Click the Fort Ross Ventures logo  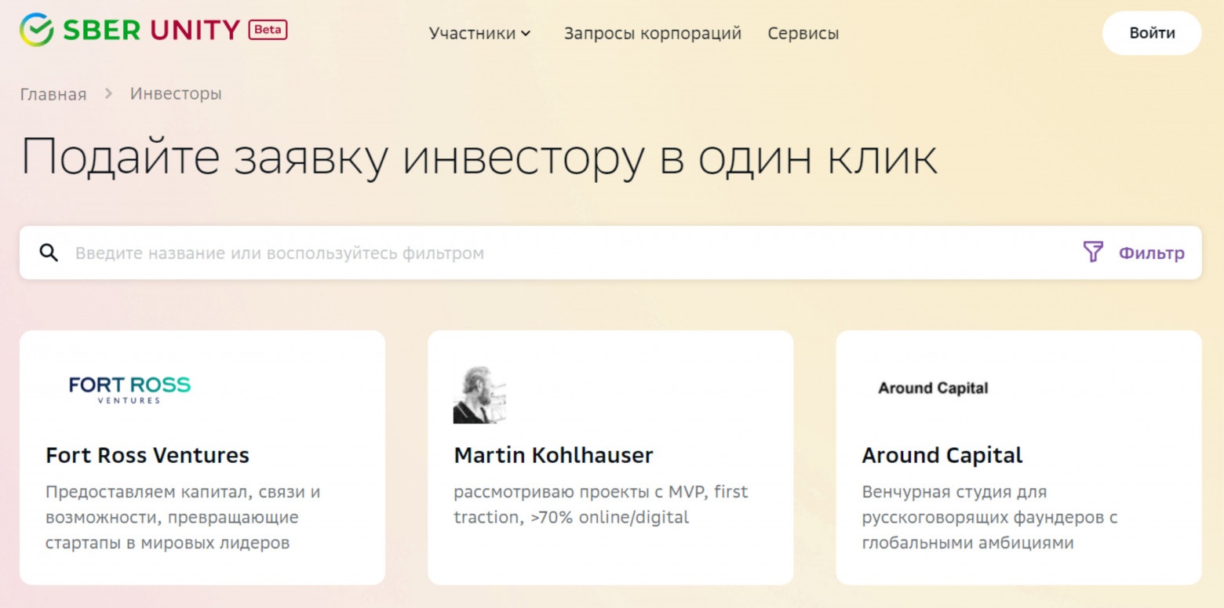click(130, 389)
